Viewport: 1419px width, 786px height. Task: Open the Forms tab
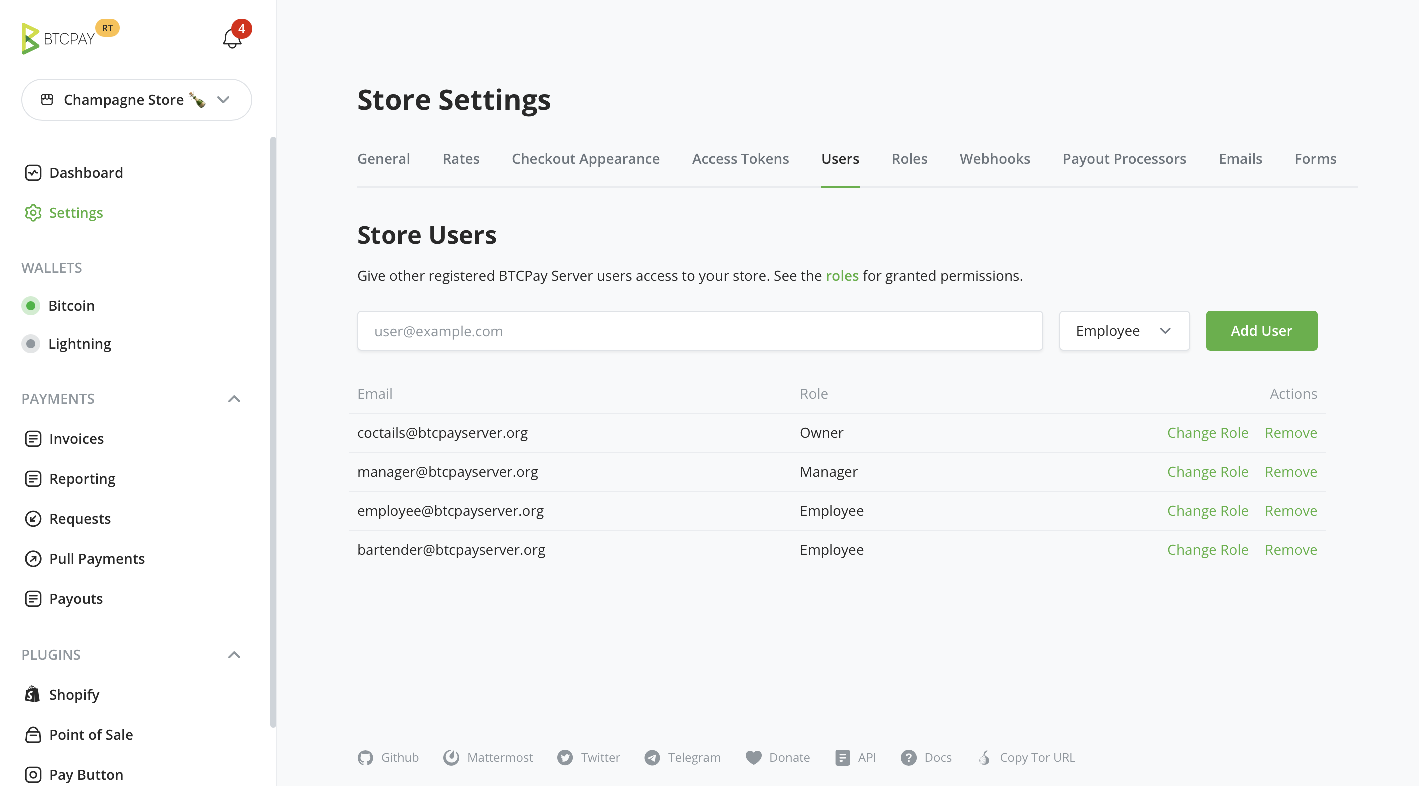(x=1315, y=159)
